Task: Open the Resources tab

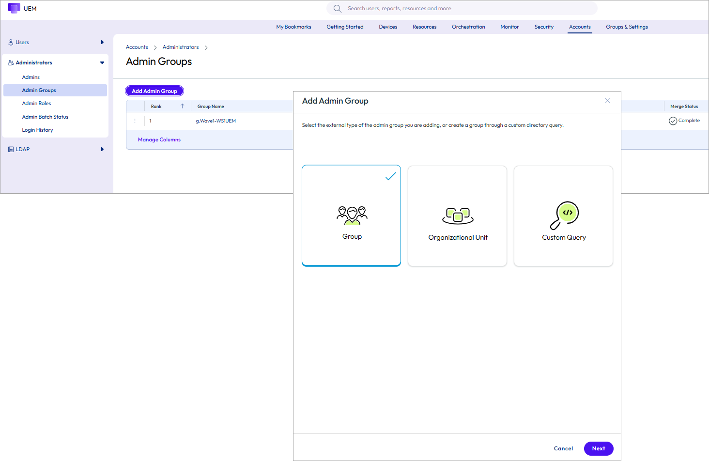Action: pyautogui.click(x=425, y=27)
